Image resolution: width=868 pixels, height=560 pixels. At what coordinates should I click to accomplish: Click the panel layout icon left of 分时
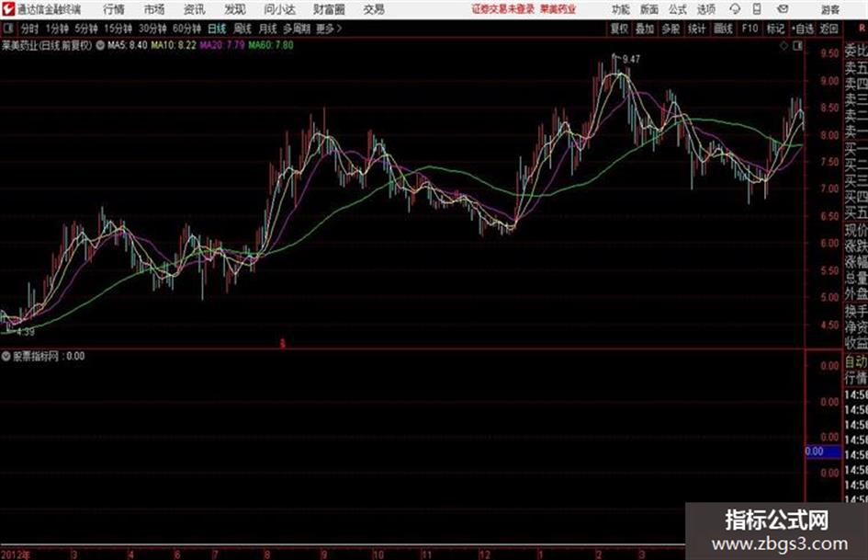point(8,28)
